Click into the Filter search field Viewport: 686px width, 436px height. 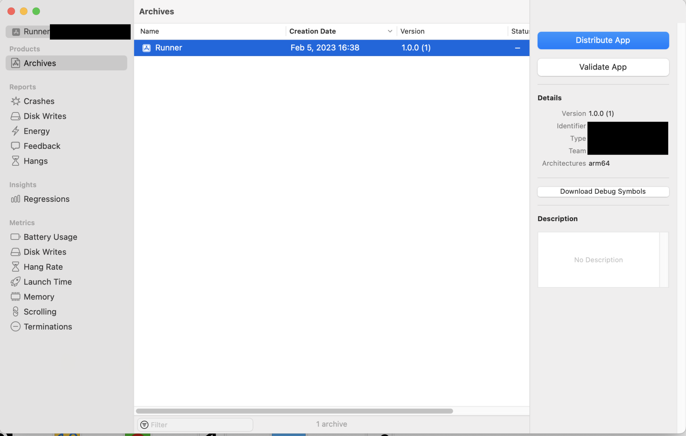[194, 424]
